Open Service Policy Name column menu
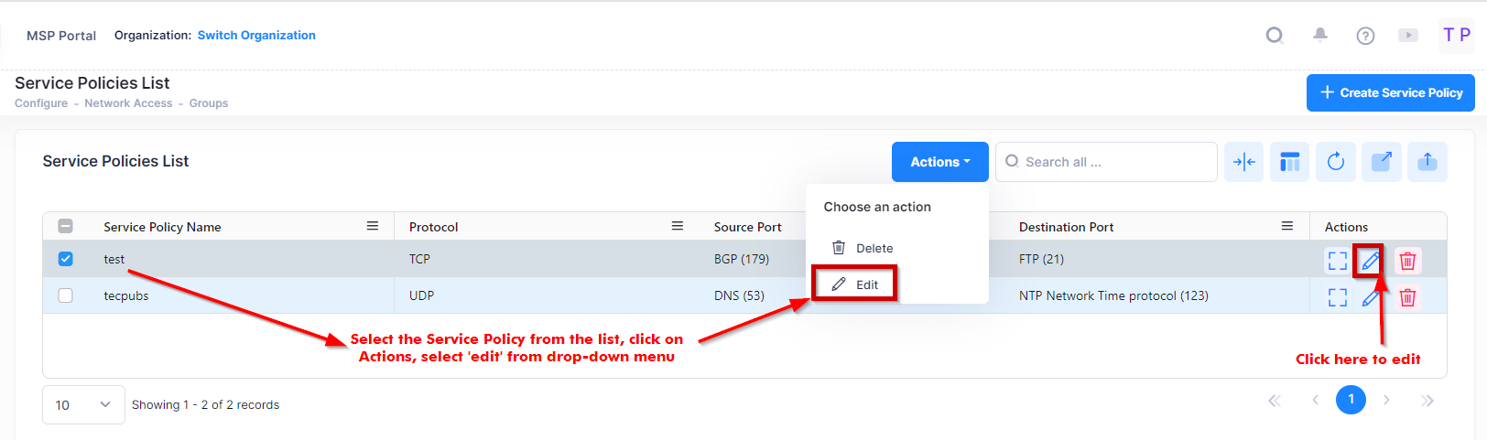The width and height of the screenshot is (1487, 440). point(373,226)
